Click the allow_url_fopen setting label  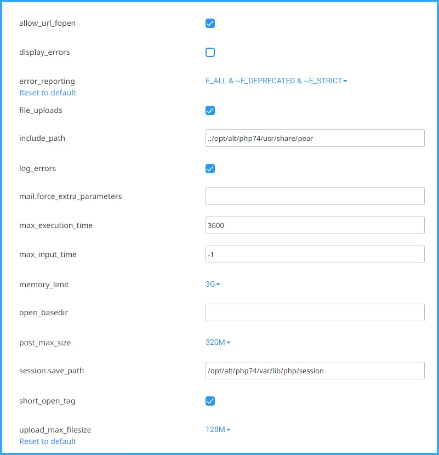(x=48, y=23)
